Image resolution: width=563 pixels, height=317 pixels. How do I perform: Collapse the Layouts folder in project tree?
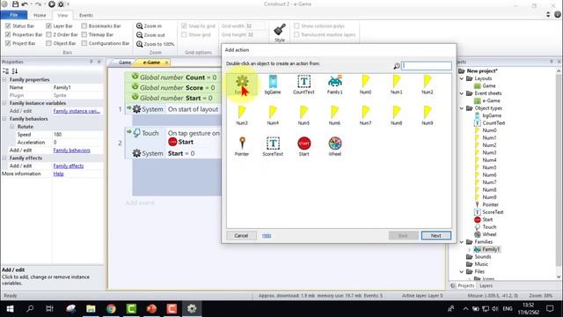point(462,78)
